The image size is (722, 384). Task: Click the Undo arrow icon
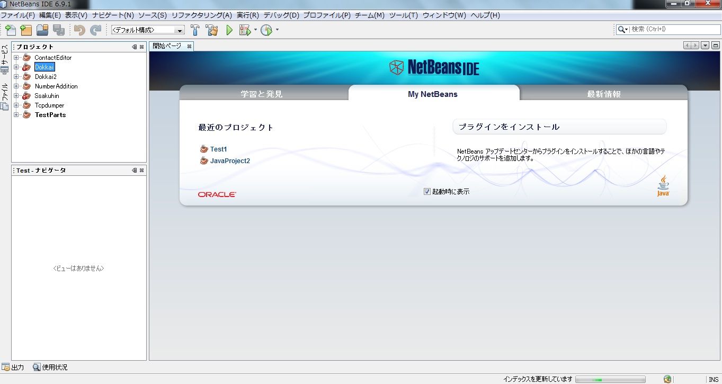point(79,30)
